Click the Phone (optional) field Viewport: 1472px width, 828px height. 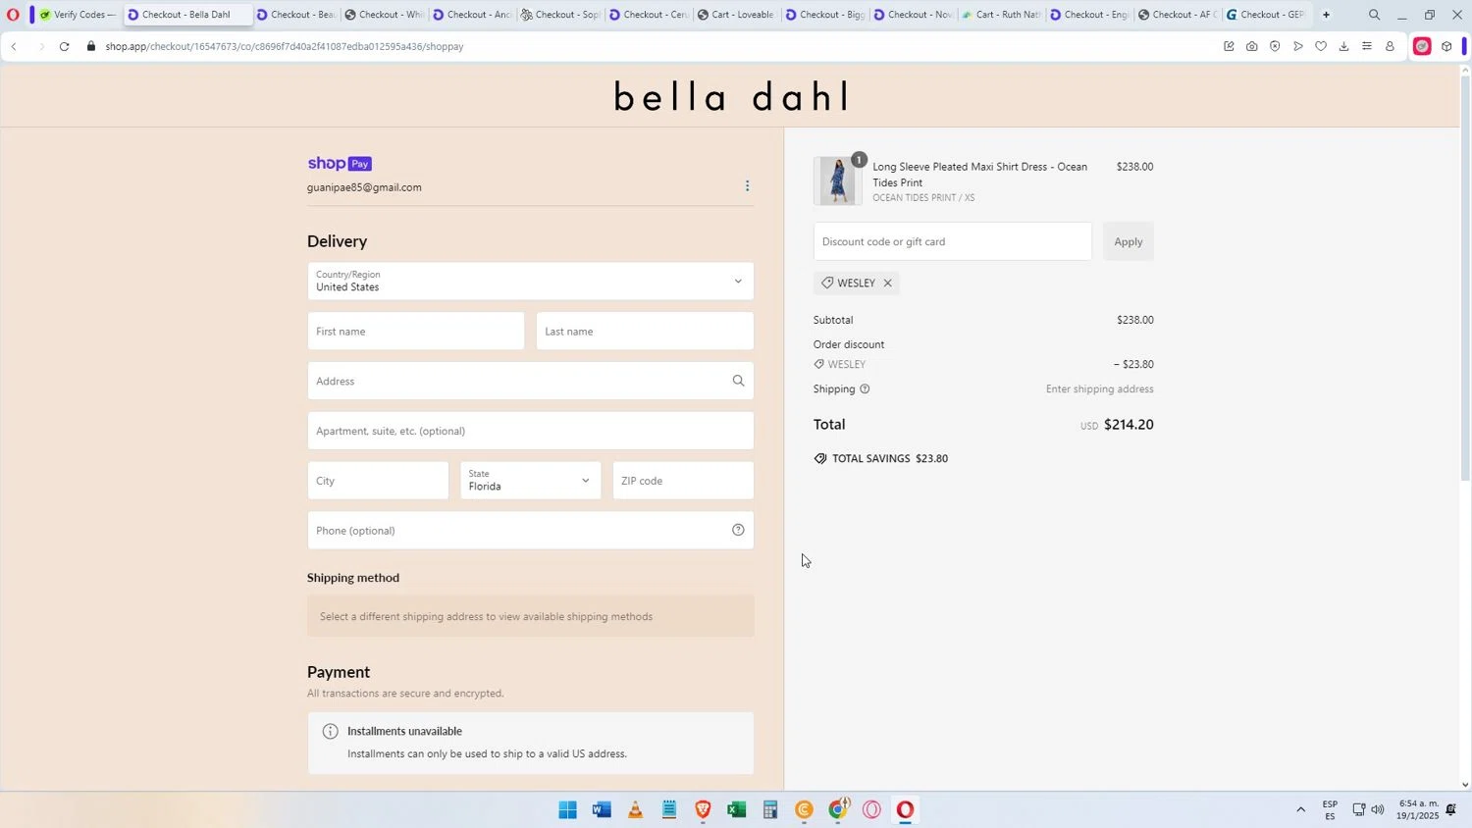click(x=531, y=531)
